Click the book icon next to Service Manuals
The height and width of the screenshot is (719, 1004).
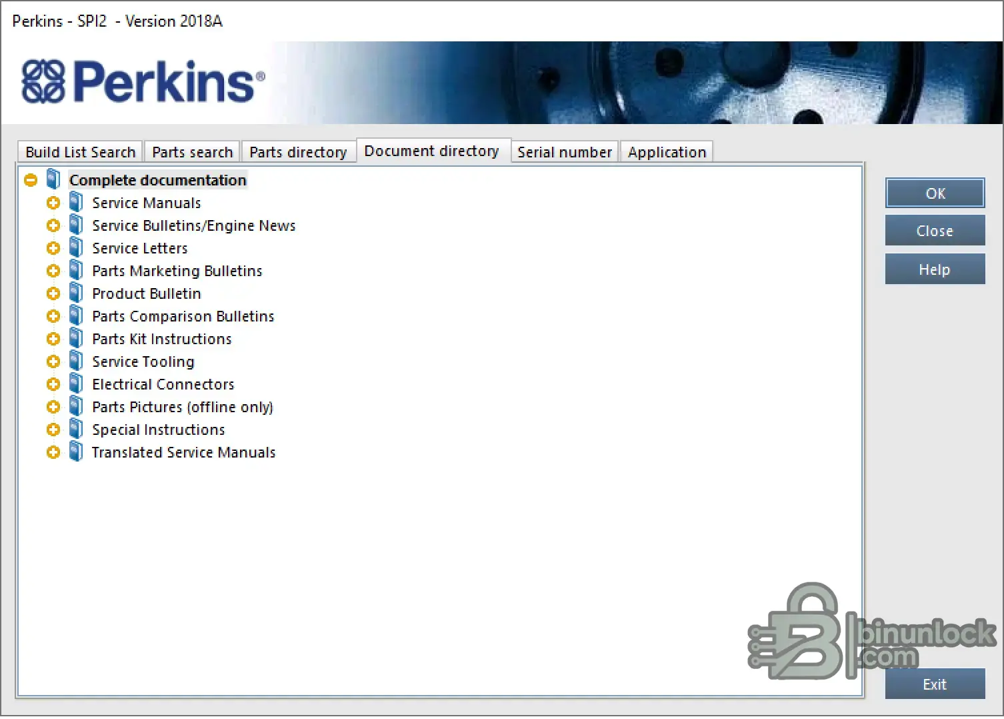click(76, 202)
